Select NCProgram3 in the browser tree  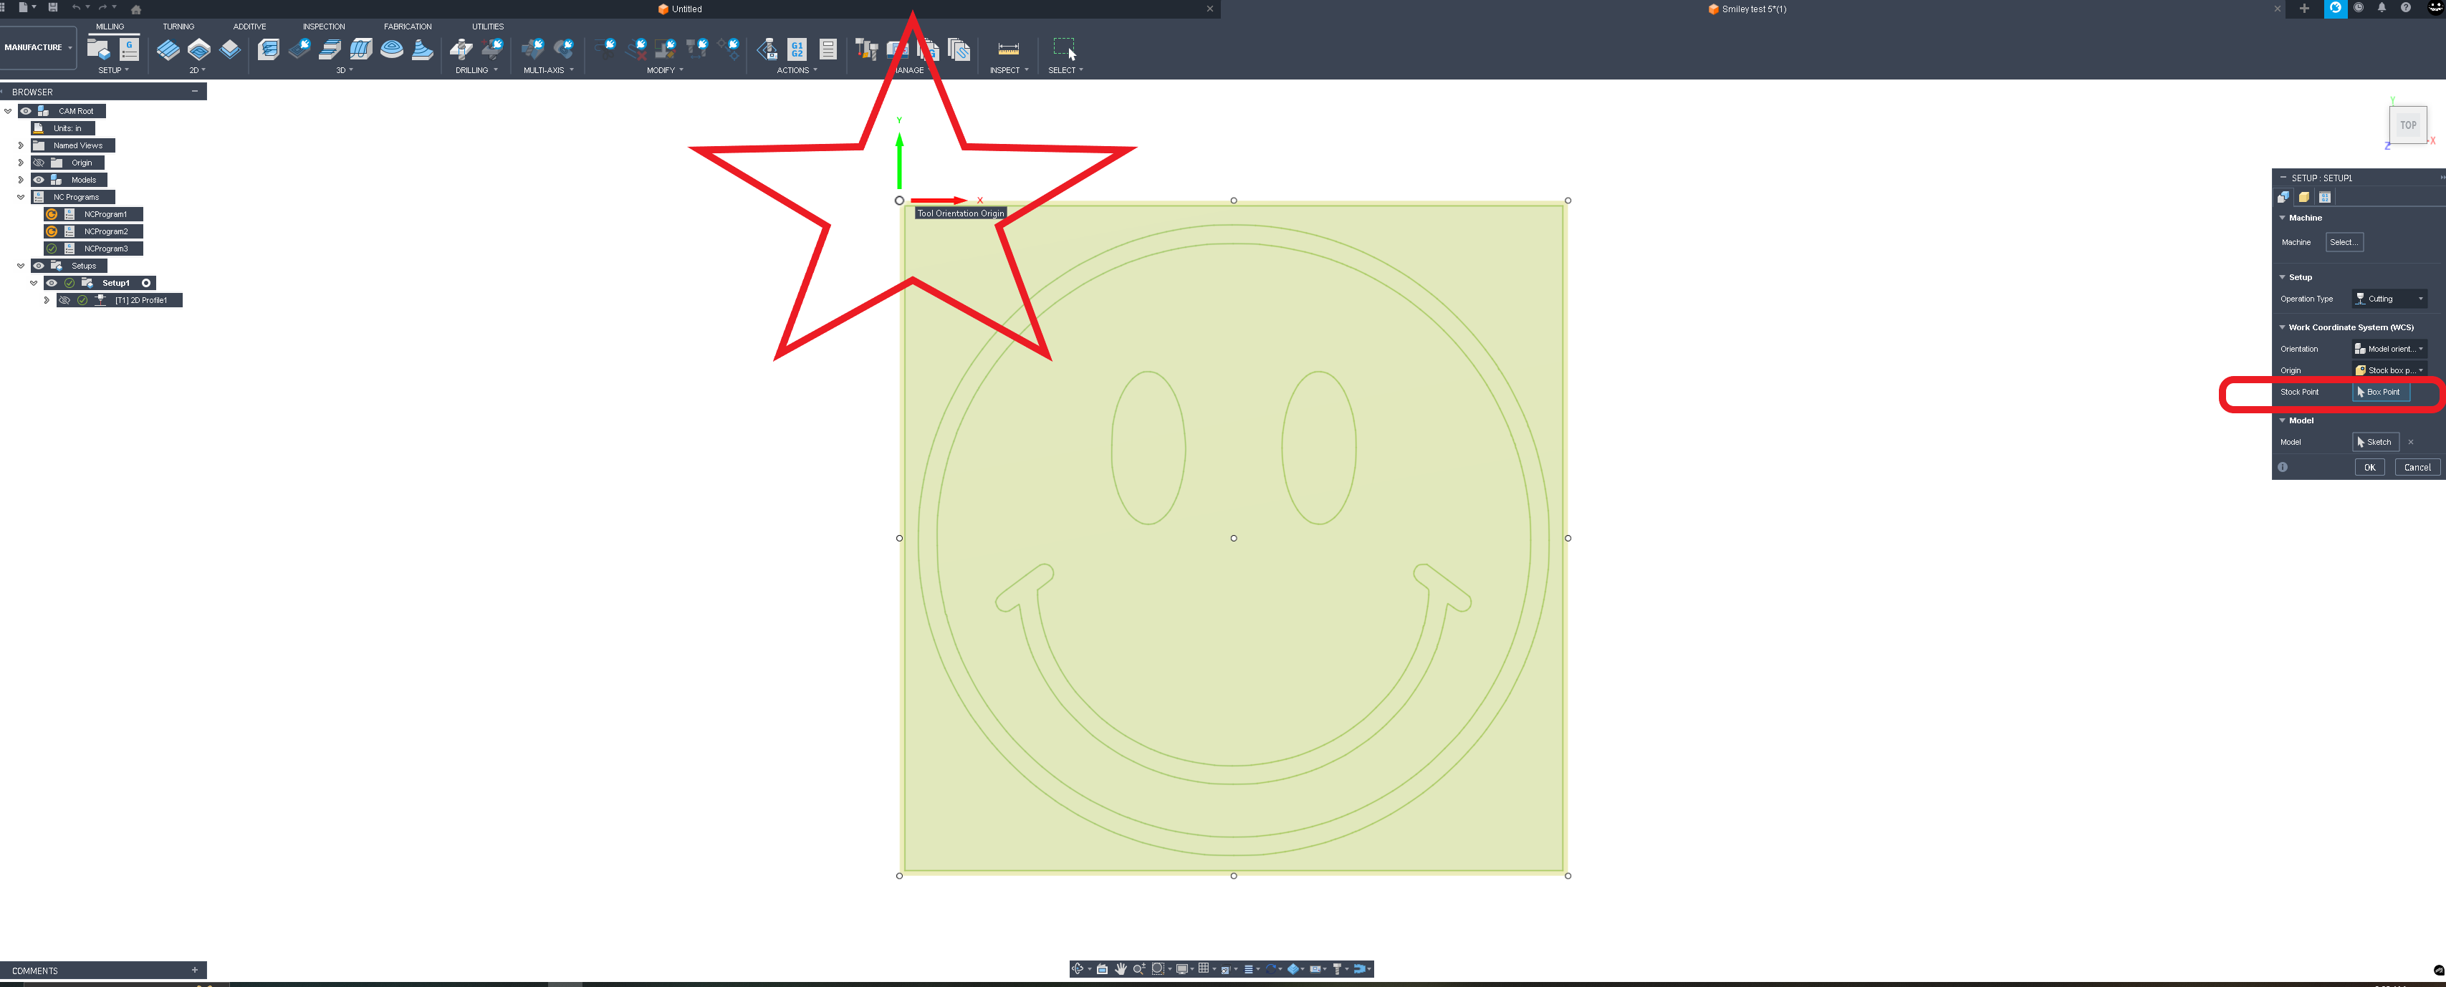[x=105, y=249]
